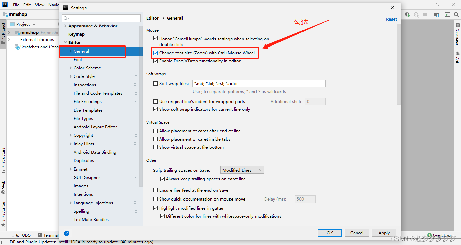
Task: Click the profile-scope icon beside GUI Designer
Action: coord(135,178)
